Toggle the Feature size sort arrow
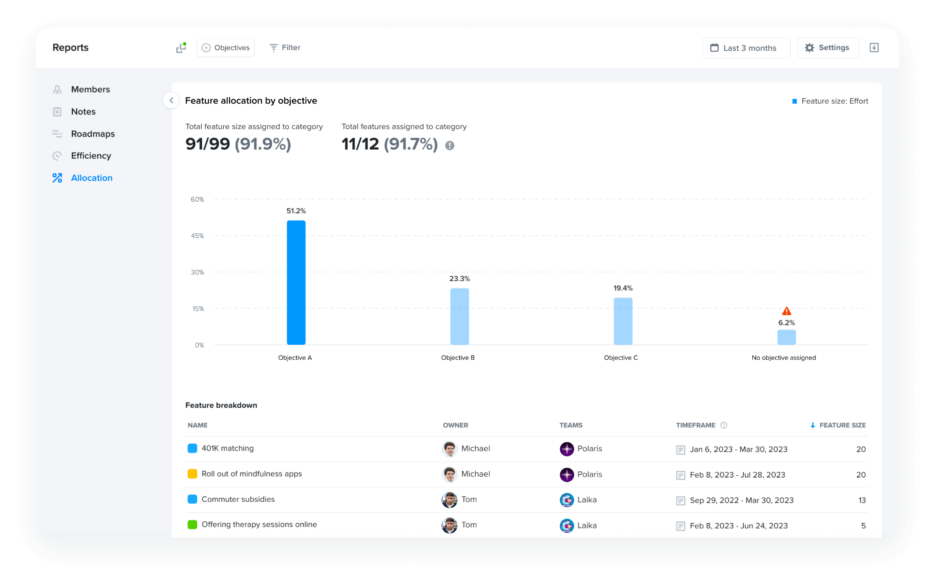The width and height of the screenshot is (935, 583). point(813,425)
